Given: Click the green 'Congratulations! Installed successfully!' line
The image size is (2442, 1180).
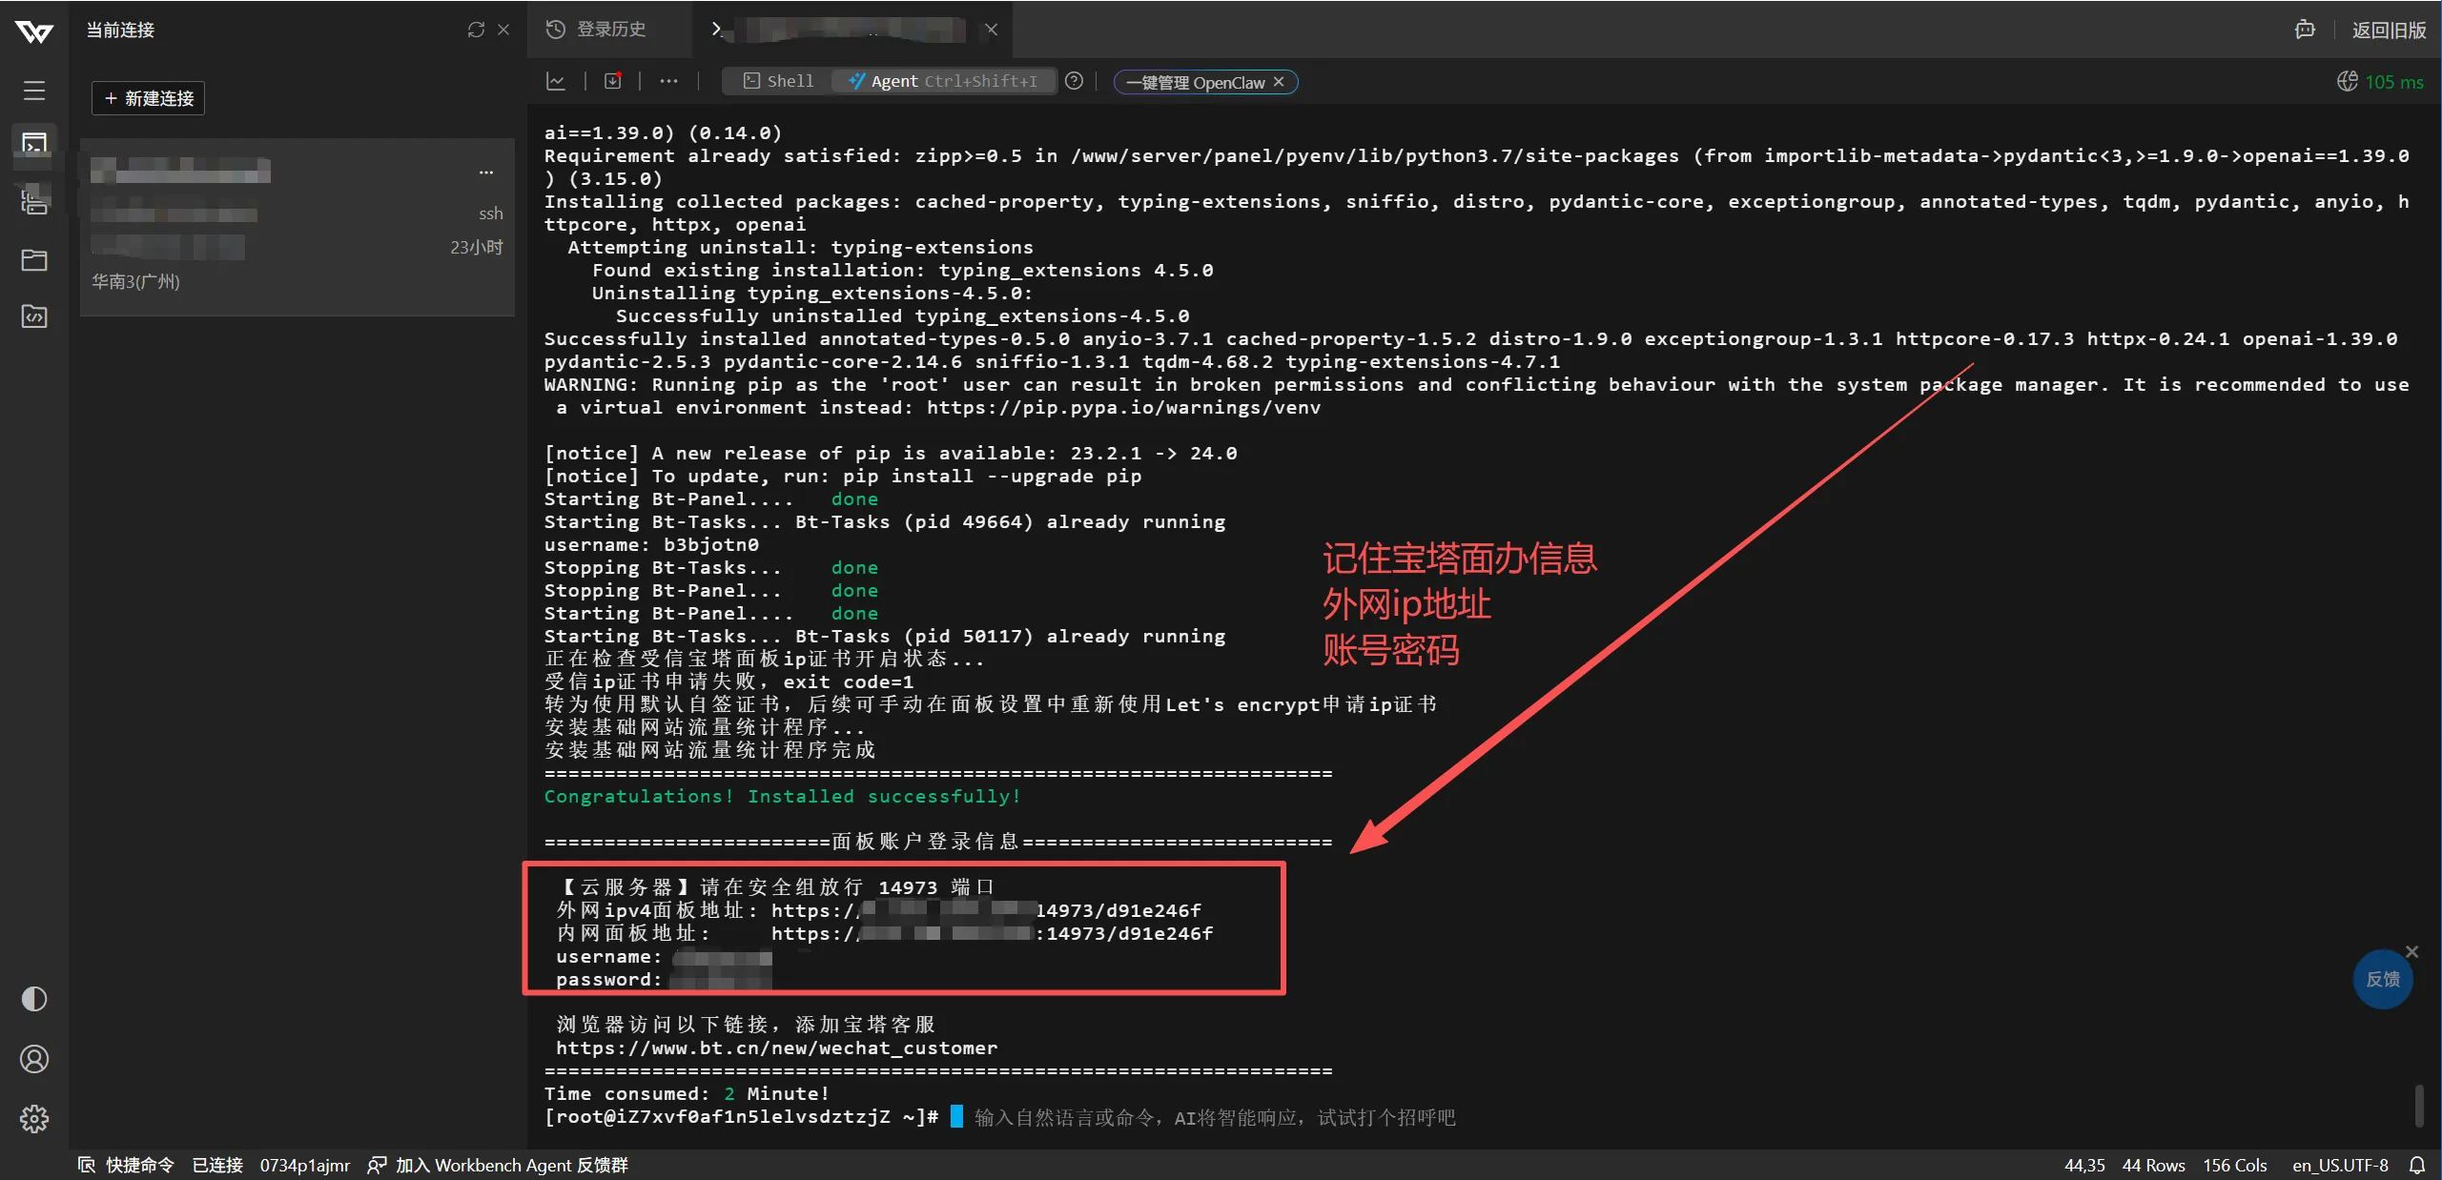Looking at the screenshot, I should (783, 796).
